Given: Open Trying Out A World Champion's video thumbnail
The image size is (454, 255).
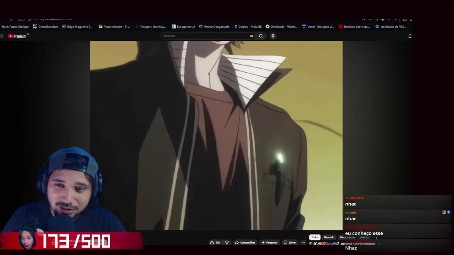Looking at the screenshot, I should 324,244.
